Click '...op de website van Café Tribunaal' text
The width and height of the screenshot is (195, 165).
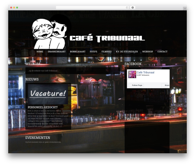(x=43, y=71)
